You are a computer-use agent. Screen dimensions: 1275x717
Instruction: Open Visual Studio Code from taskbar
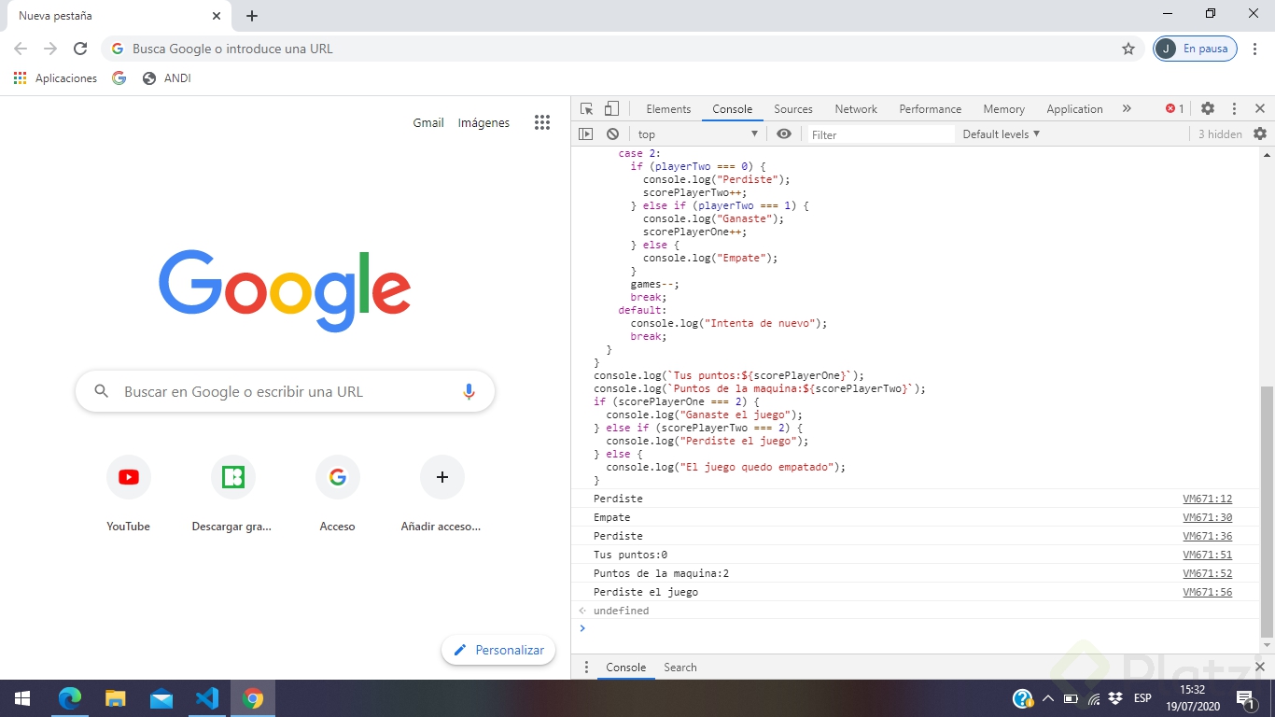pyautogui.click(x=207, y=698)
